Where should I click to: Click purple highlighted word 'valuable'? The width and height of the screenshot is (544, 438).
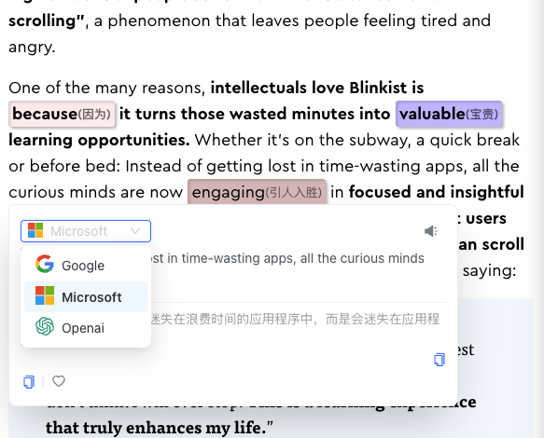click(x=449, y=114)
